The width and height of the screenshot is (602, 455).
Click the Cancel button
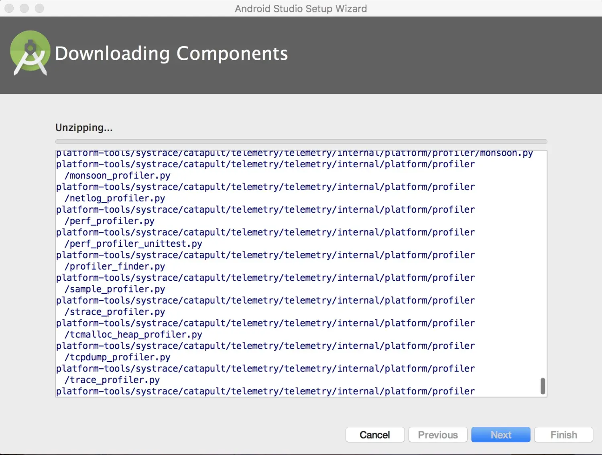(x=375, y=435)
